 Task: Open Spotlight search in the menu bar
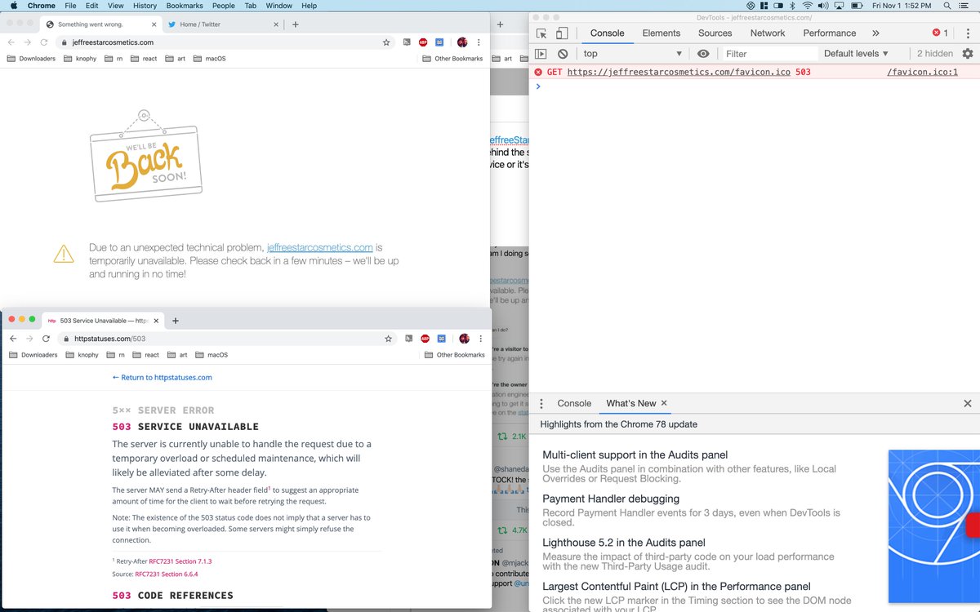(947, 6)
